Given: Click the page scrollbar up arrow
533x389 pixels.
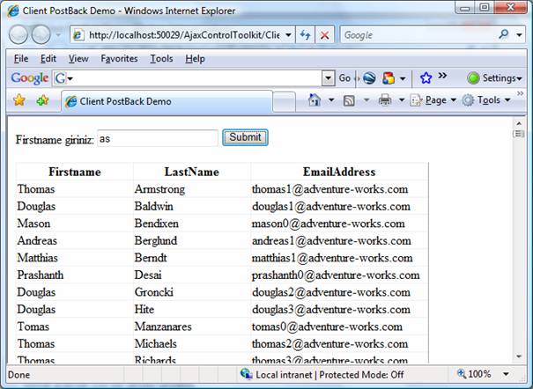Looking at the screenshot, I should (x=519, y=123).
